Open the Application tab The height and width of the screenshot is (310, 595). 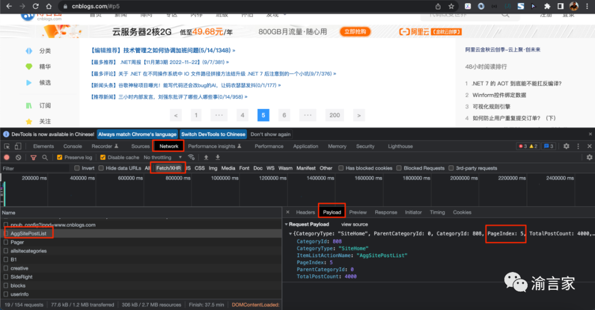click(305, 146)
